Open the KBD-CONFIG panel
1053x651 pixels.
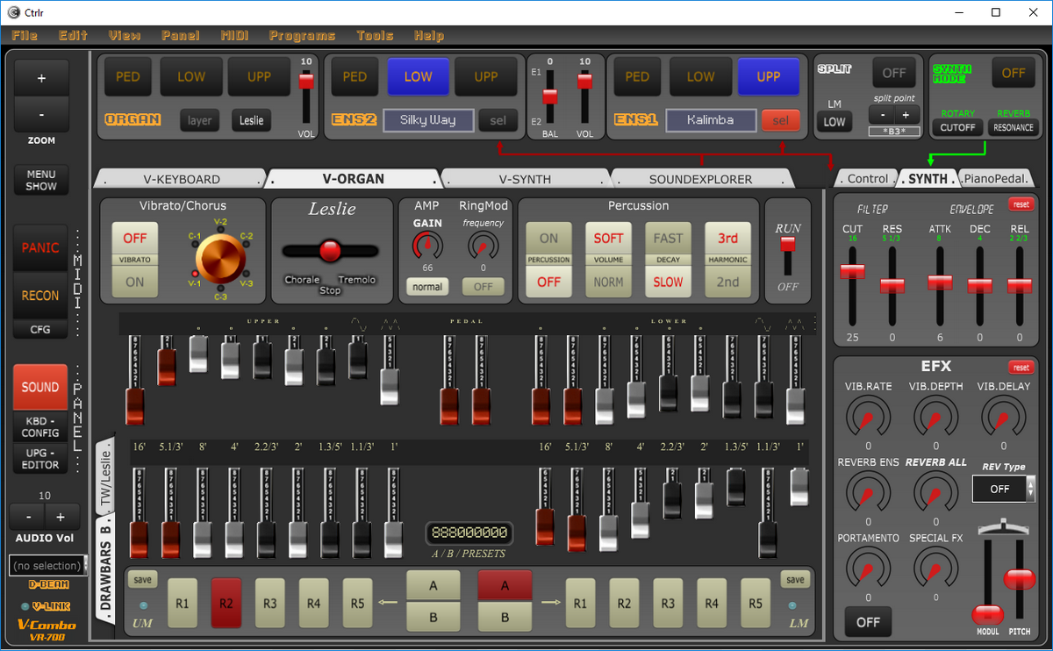(40, 426)
